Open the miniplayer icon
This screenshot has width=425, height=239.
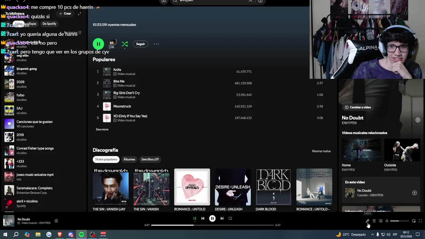pos(414,221)
